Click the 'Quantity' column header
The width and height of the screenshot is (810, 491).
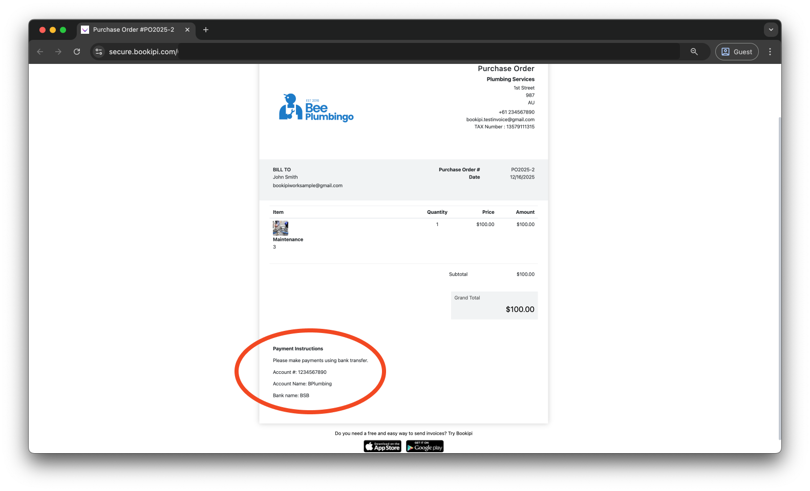pos(437,212)
